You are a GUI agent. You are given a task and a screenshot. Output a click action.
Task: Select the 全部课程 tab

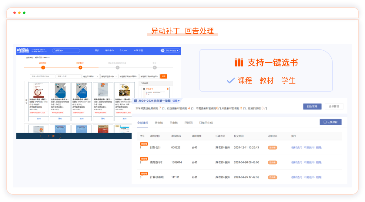(142, 123)
